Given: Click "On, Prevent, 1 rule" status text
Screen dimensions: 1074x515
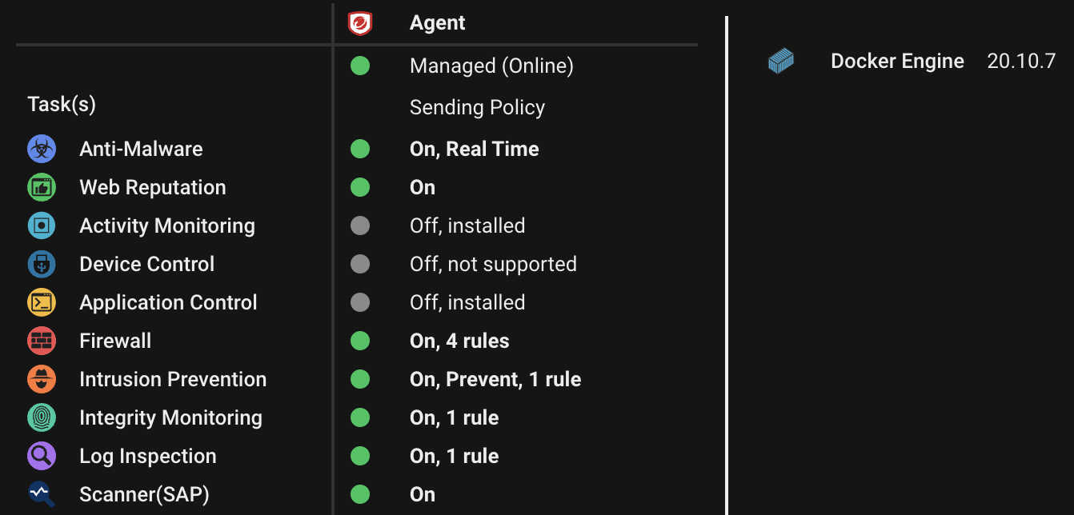Looking at the screenshot, I should pyautogui.click(x=495, y=379).
